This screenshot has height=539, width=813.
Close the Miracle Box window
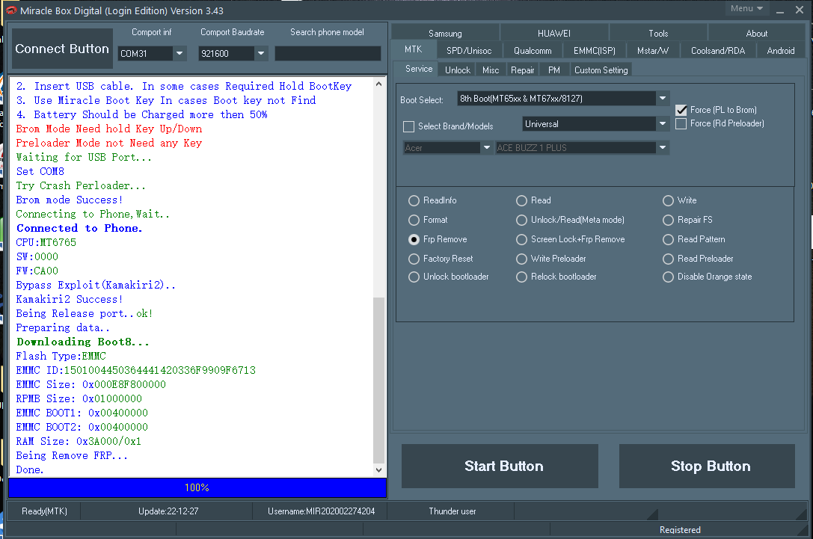[x=800, y=10]
